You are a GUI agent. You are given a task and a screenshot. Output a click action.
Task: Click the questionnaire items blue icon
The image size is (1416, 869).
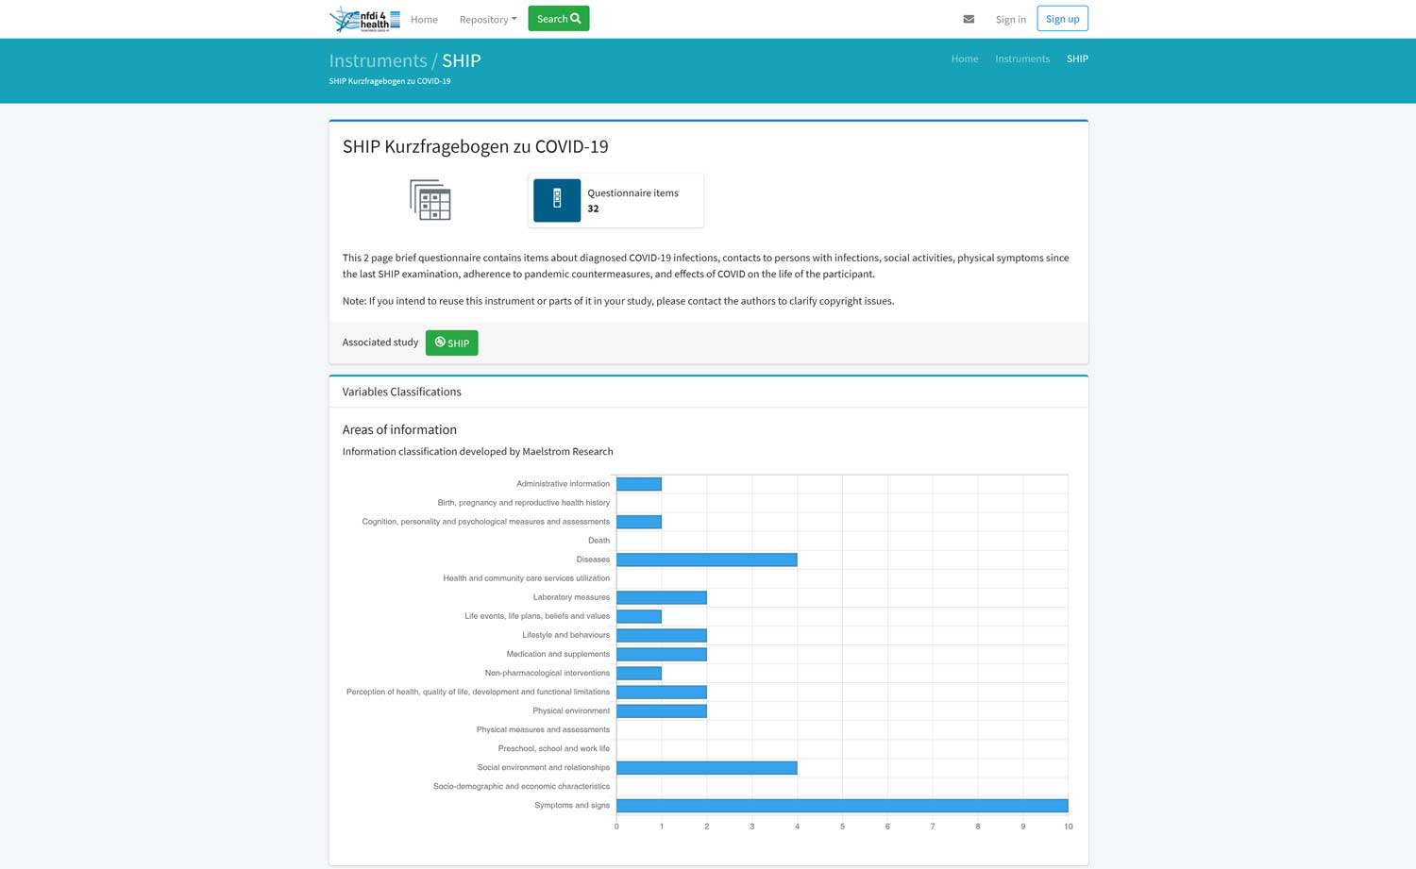(557, 200)
